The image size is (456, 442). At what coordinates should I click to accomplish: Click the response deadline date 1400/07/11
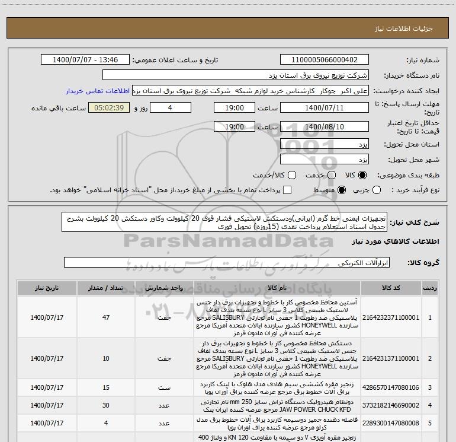coord(325,107)
